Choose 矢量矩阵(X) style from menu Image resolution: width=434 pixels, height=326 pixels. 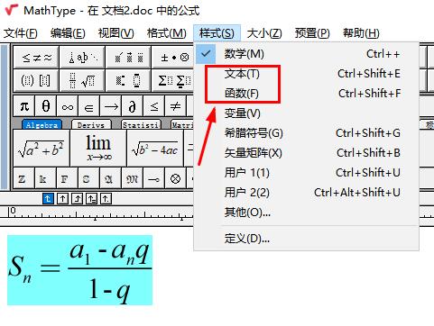point(307,153)
